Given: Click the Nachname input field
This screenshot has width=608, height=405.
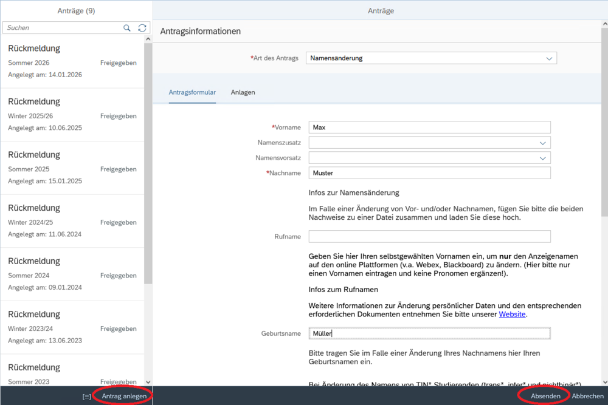Looking at the screenshot, I should click(x=429, y=173).
